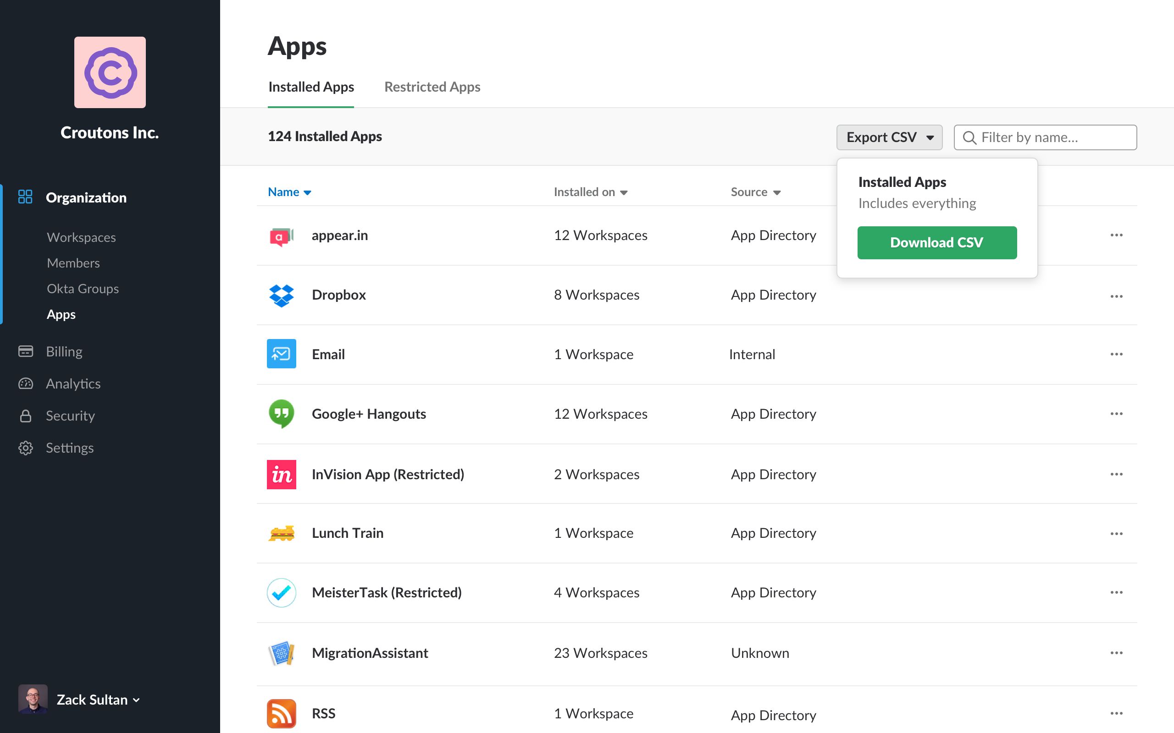Open more options for Email row
The width and height of the screenshot is (1174, 733).
pos(1116,354)
